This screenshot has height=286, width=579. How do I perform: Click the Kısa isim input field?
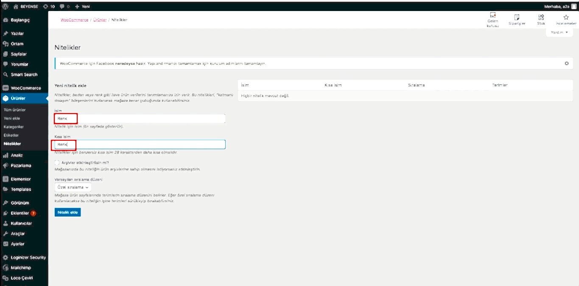(140, 144)
